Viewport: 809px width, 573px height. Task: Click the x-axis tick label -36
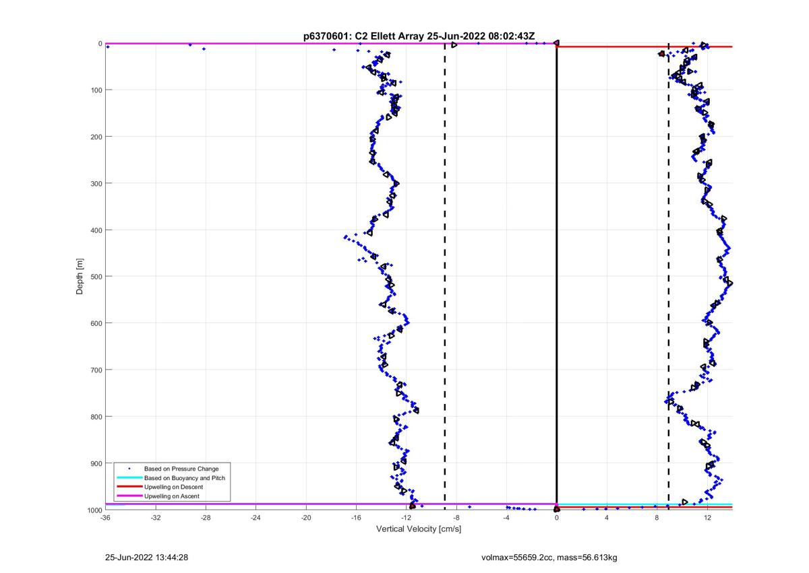(105, 518)
